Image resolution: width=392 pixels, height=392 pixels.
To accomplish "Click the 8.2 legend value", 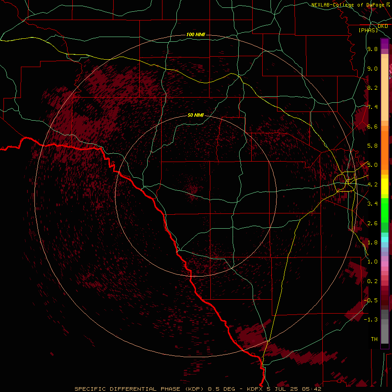I will coord(372,88).
